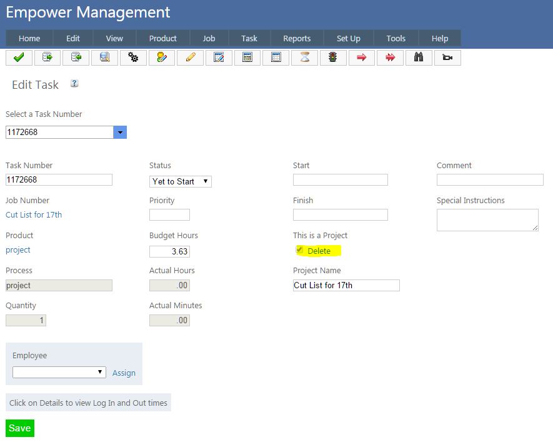Expand the Select a Task Number dropdown
The width and height of the screenshot is (553, 447).
click(120, 133)
